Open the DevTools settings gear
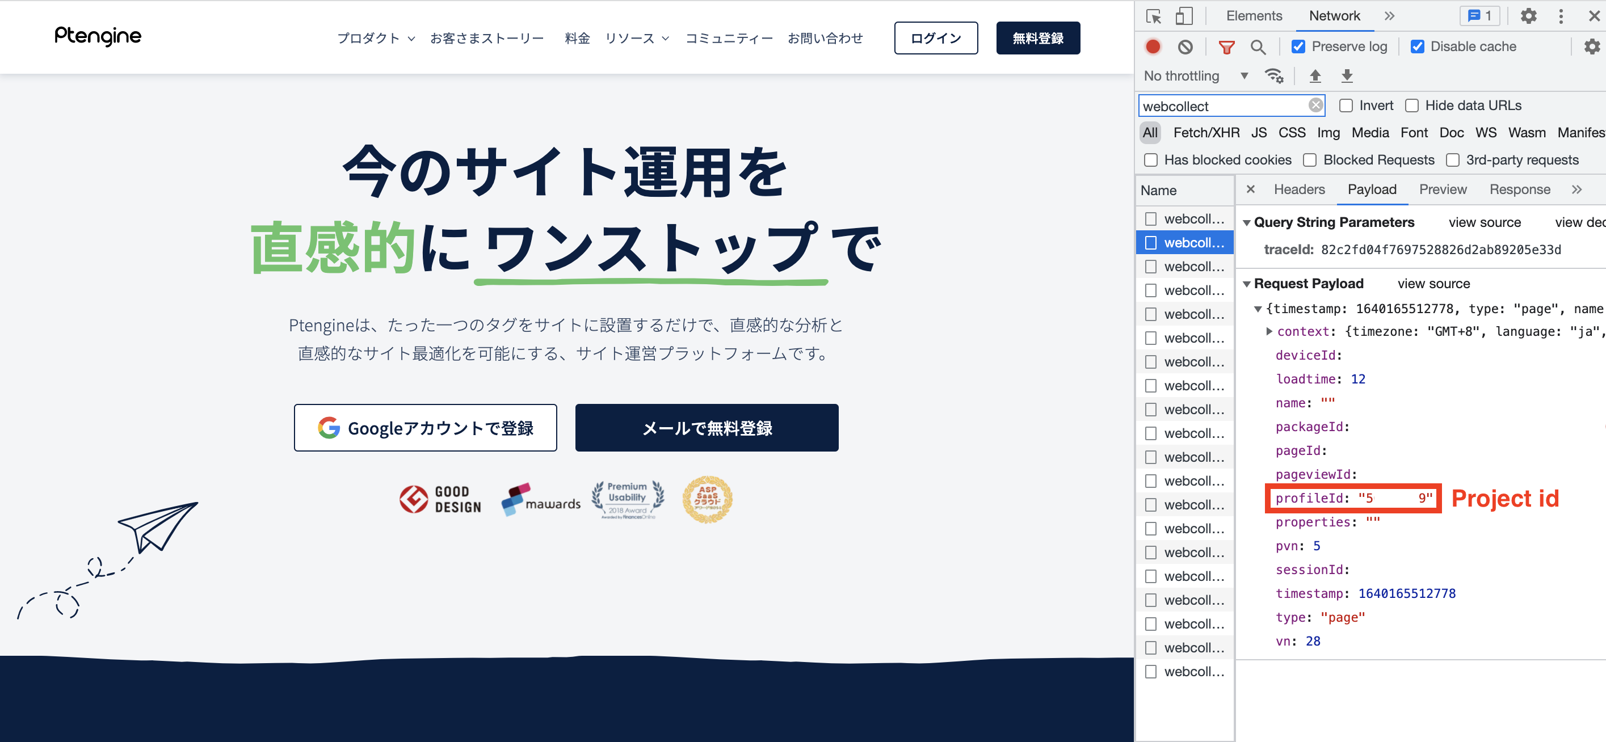Image resolution: width=1606 pixels, height=742 pixels. tap(1528, 16)
